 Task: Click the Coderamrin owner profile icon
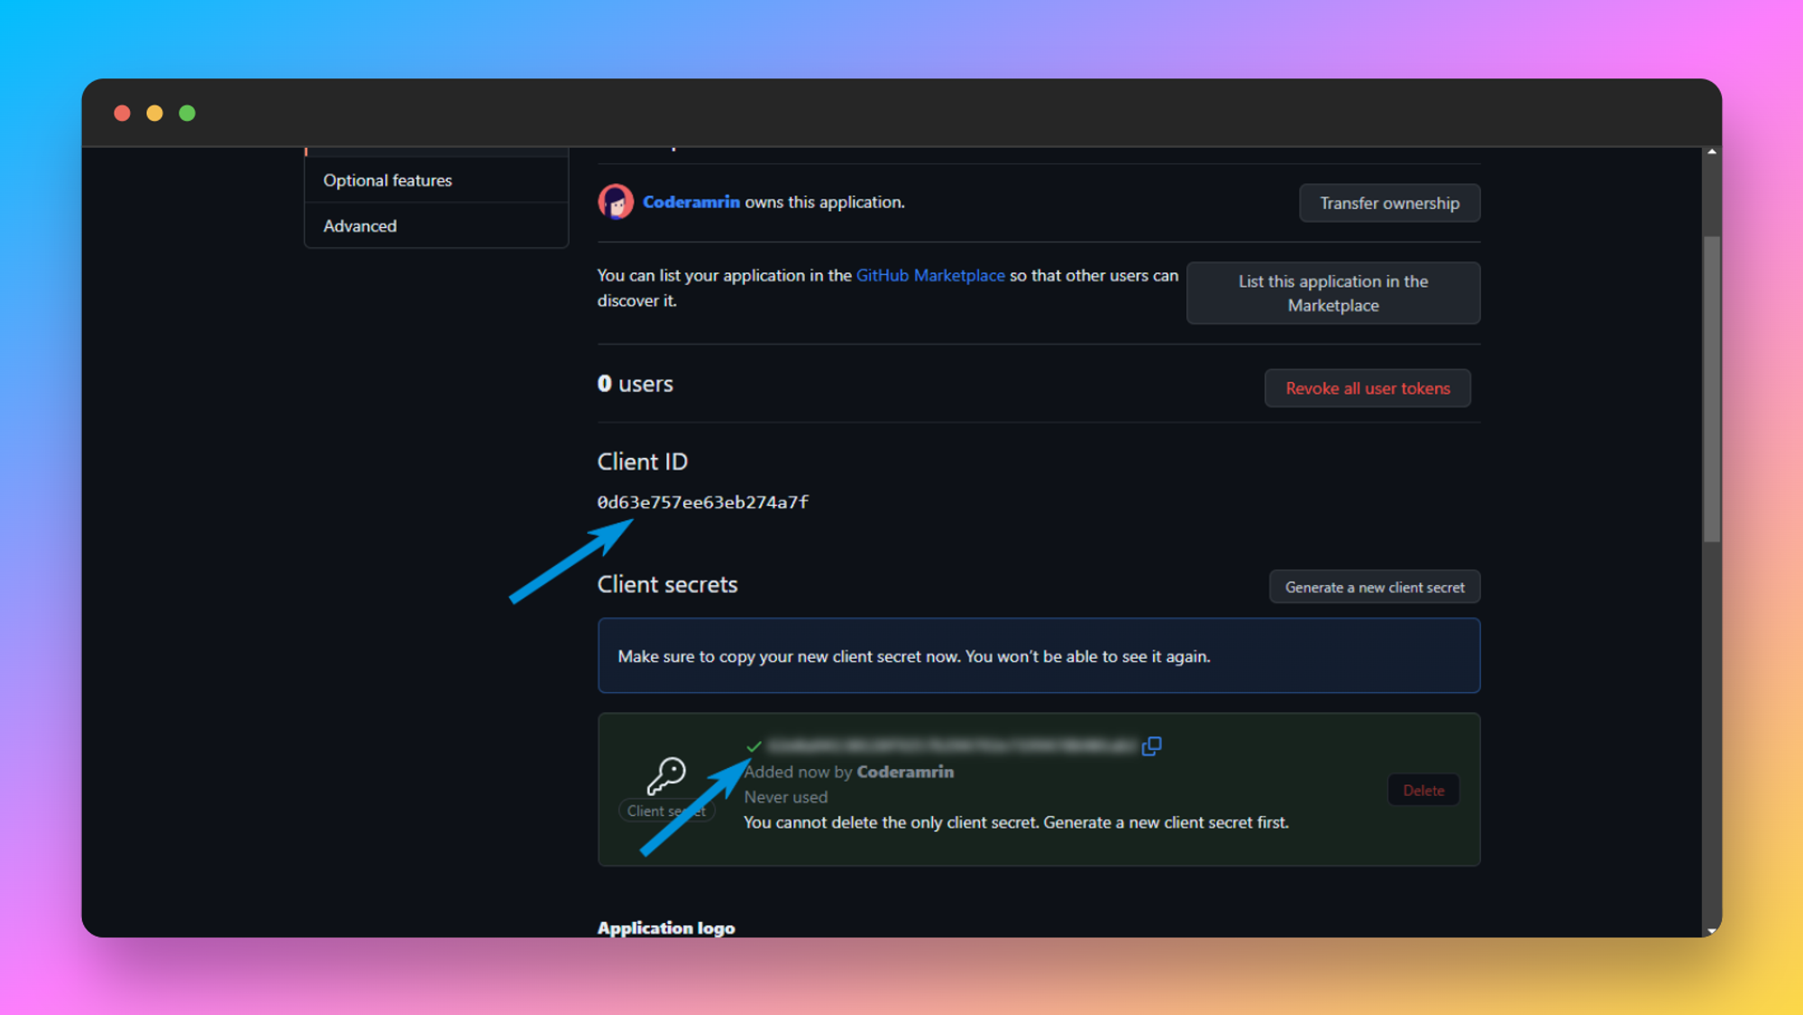616,200
